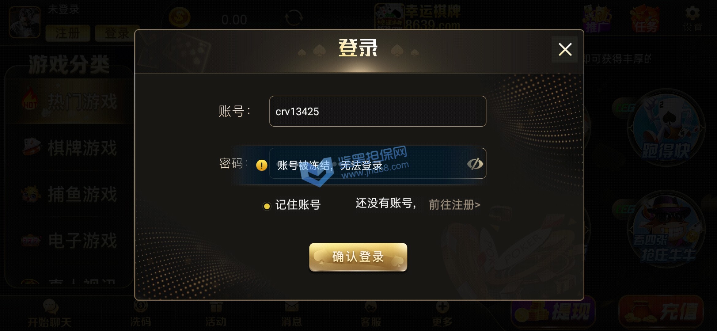The height and width of the screenshot is (331, 717).
Task: Focus the 账号 input field
Action: (x=377, y=111)
